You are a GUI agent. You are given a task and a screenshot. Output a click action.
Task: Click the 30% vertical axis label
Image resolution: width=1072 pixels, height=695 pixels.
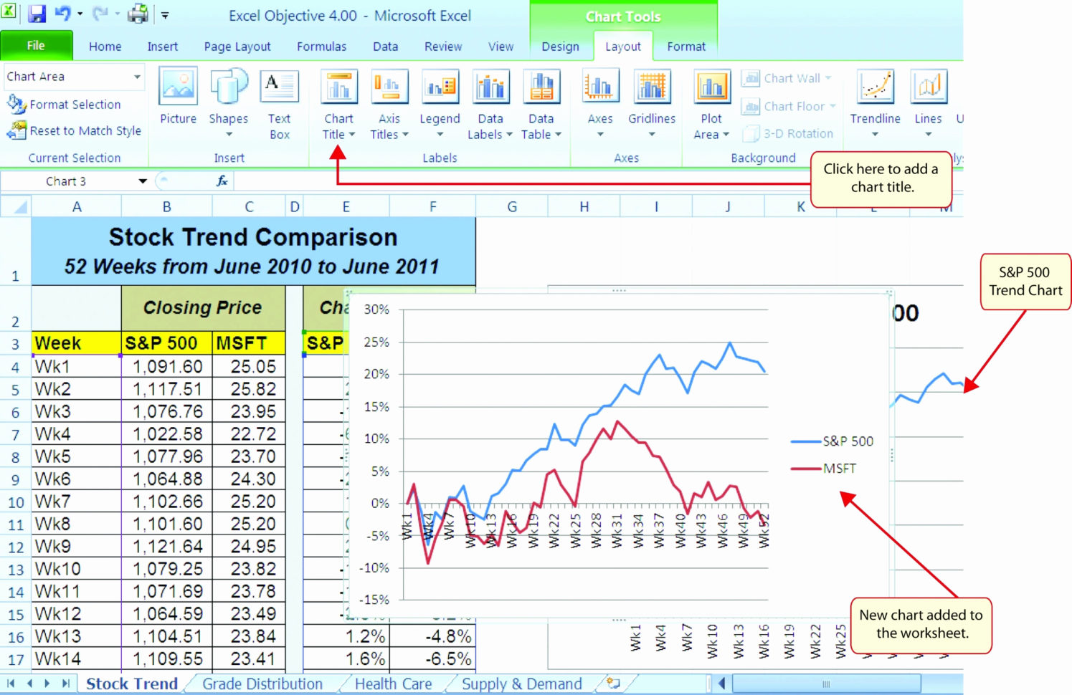click(x=376, y=310)
